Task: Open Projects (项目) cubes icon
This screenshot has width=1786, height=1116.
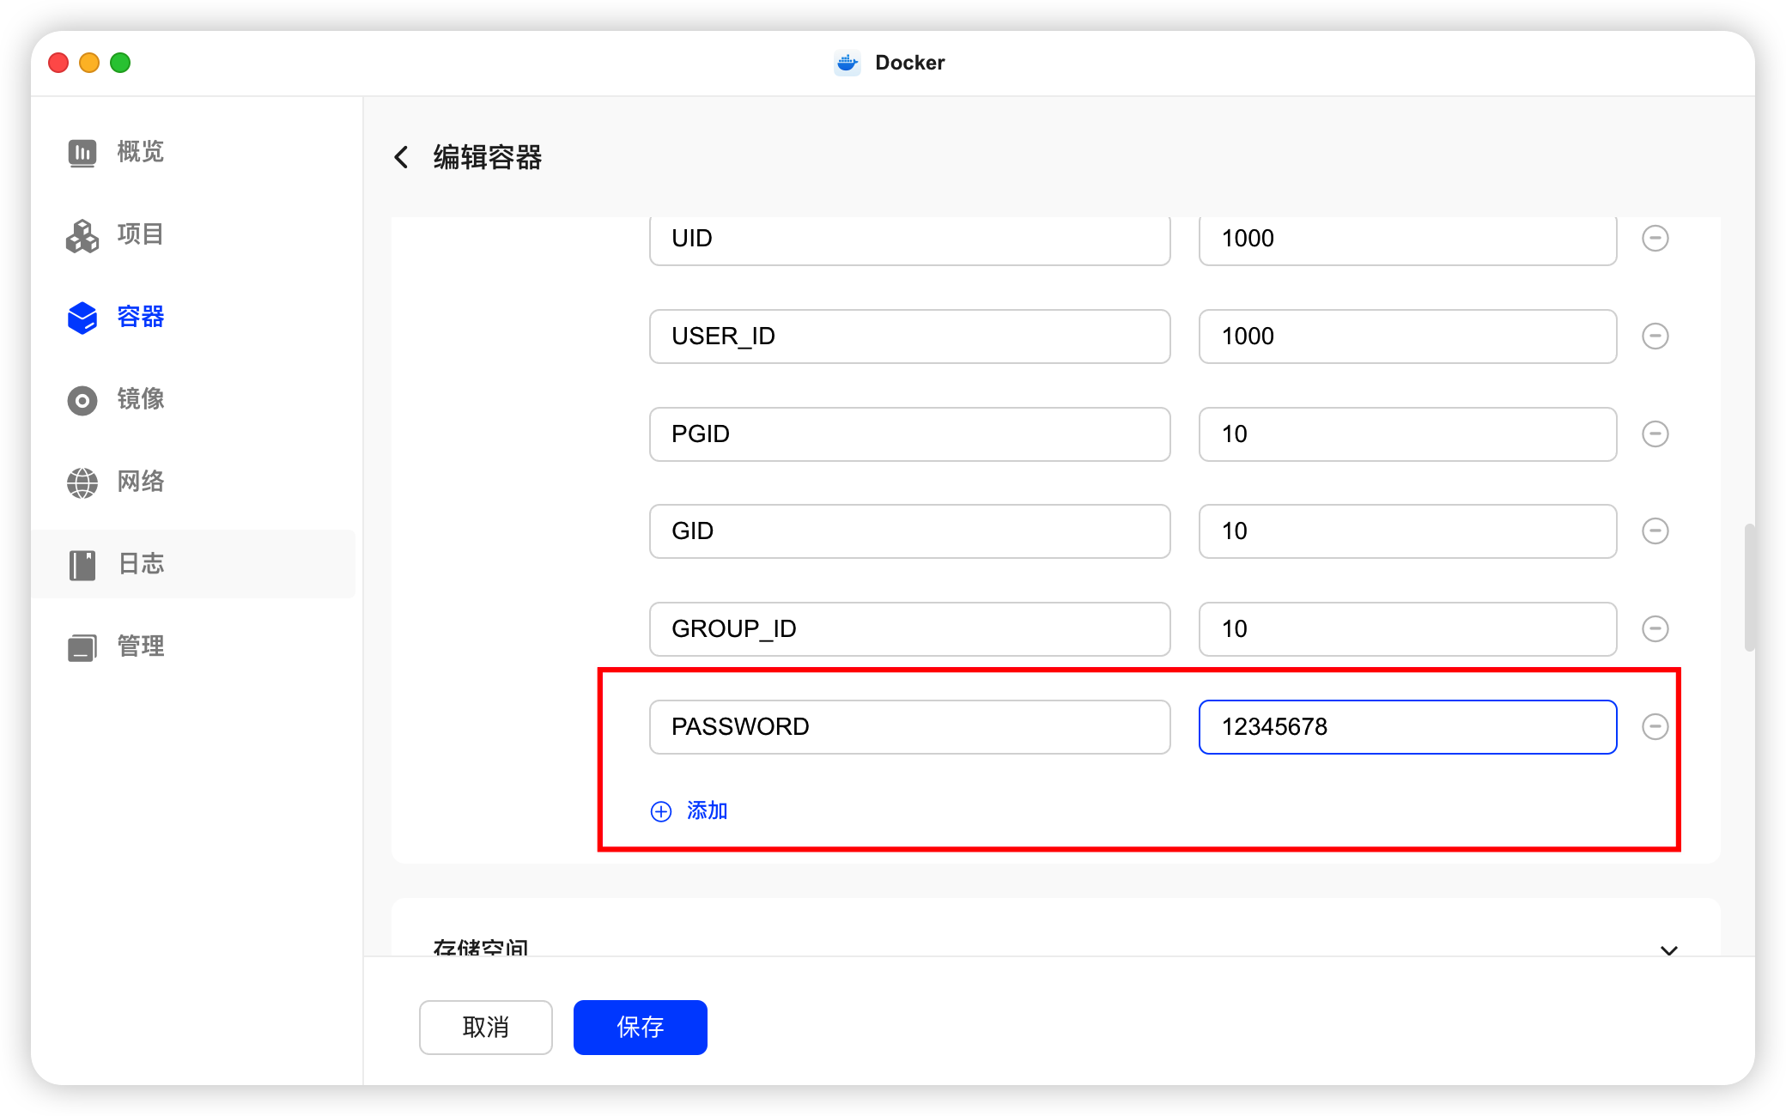Action: coord(82,235)
